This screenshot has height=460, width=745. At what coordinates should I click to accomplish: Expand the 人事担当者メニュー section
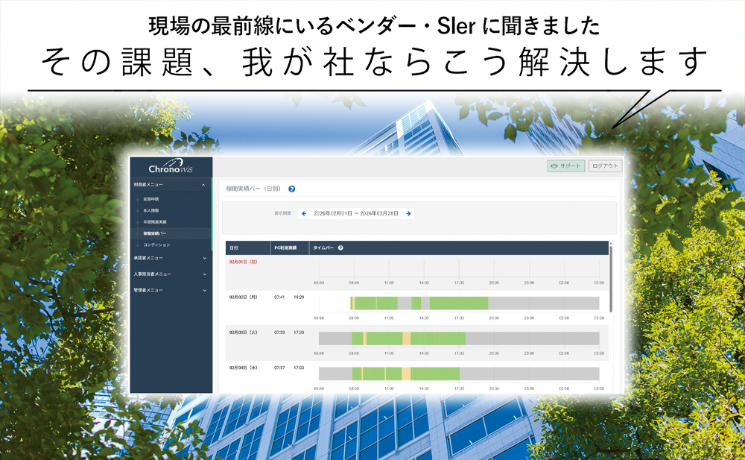tap(171, 274)
